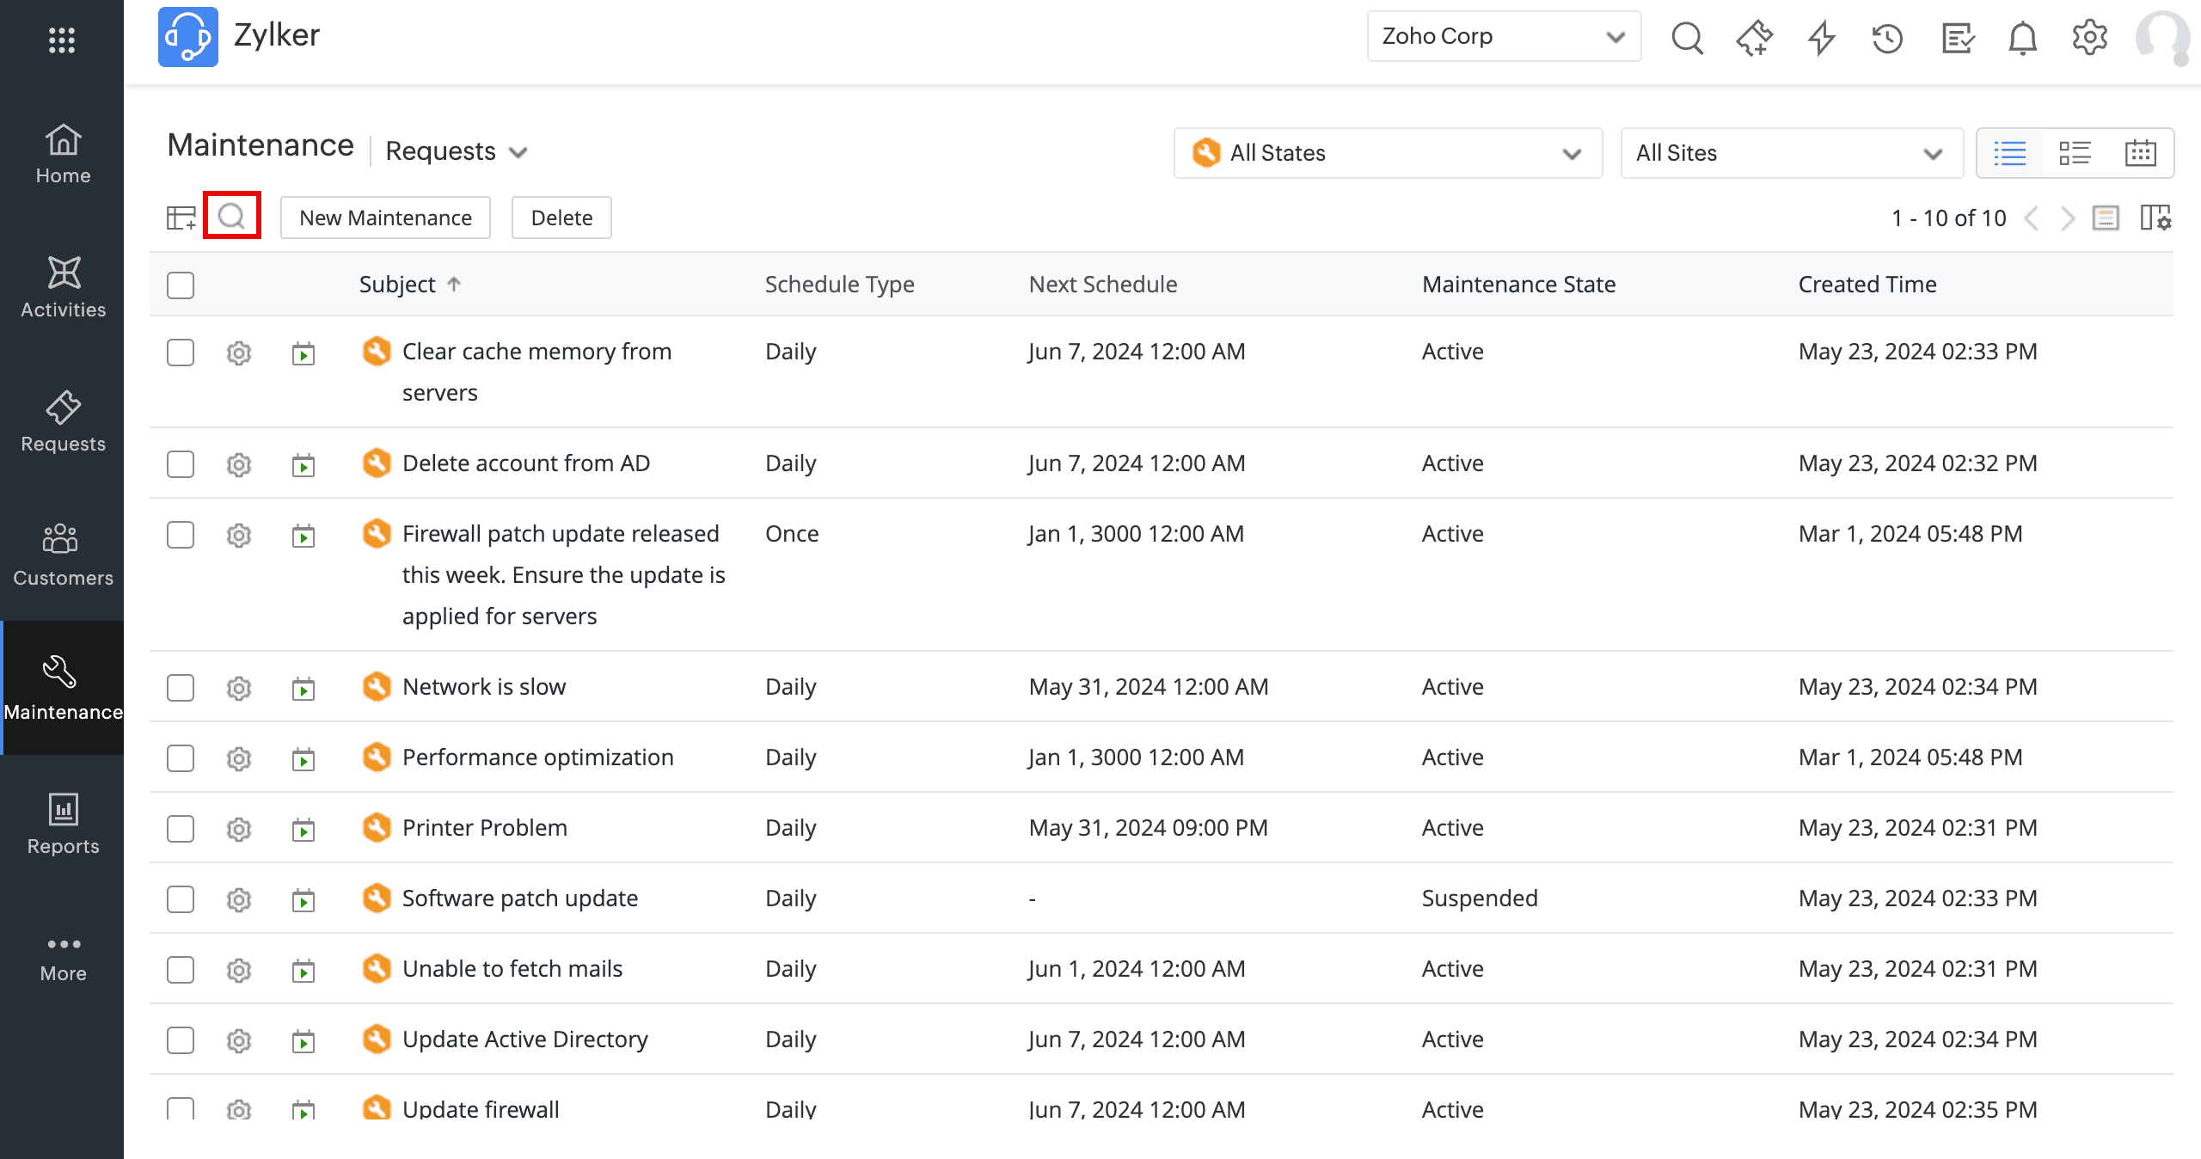Open the All Sites dropdown

1791,153
